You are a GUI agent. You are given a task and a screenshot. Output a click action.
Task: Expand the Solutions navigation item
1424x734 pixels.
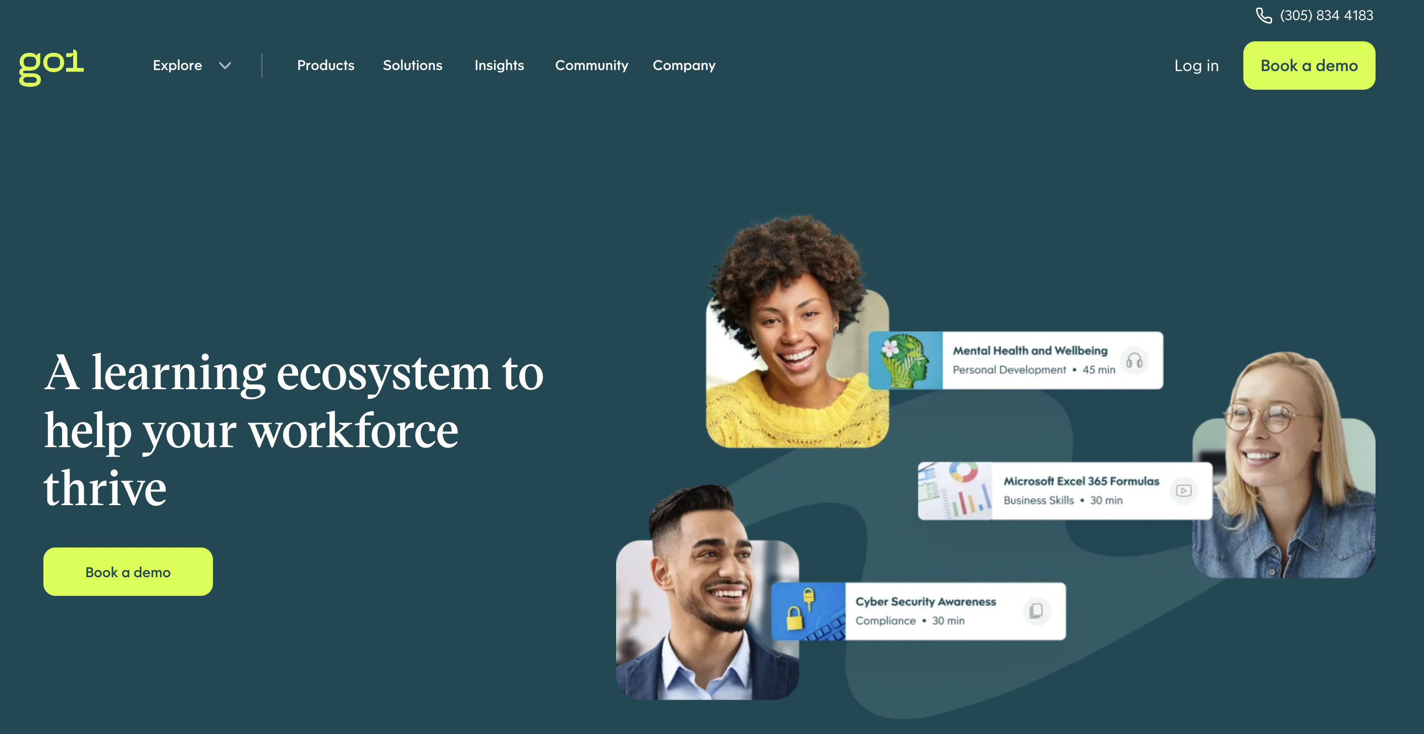coord(412,65)
